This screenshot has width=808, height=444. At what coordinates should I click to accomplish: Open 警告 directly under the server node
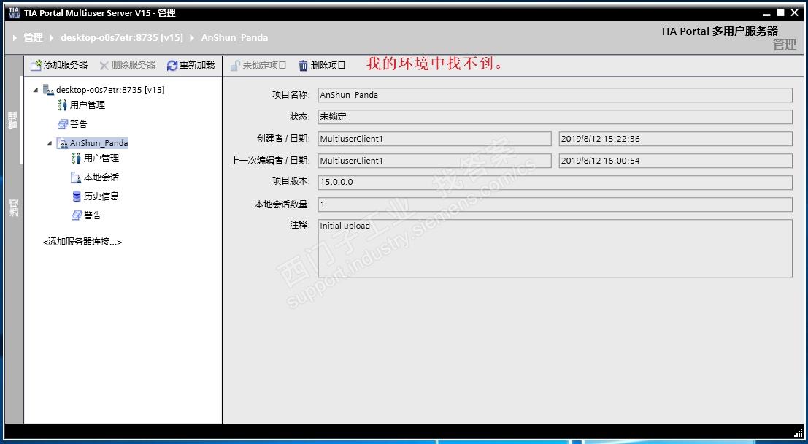72,124
